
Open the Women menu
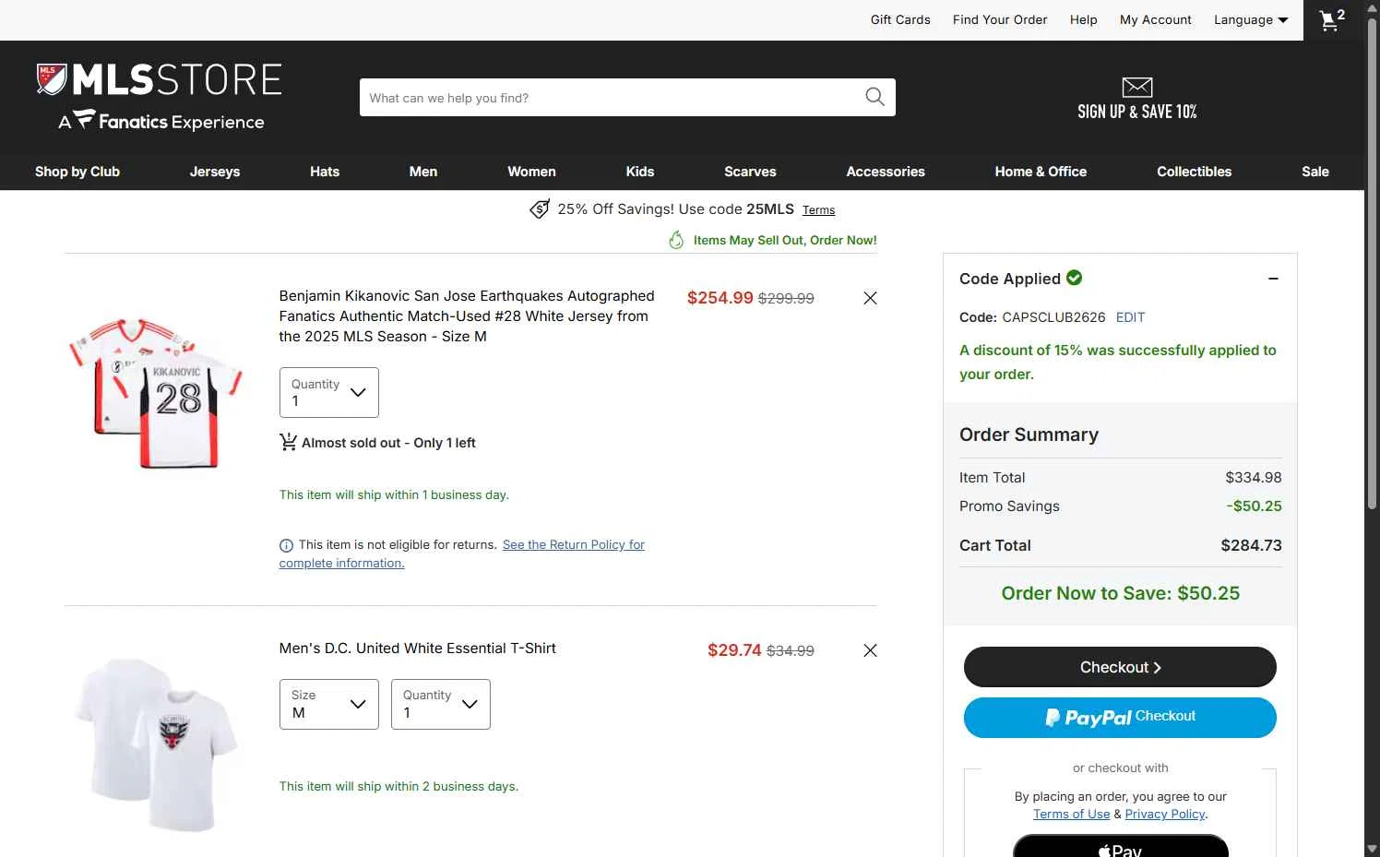[531, 172]
